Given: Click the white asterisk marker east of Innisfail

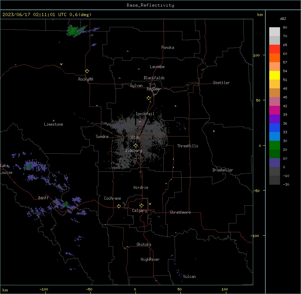Looking at the screenshot, I should click(175, 106).
